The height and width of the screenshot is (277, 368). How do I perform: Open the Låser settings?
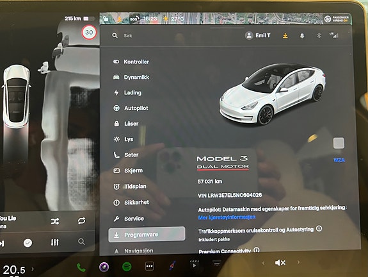pos(126,124)
